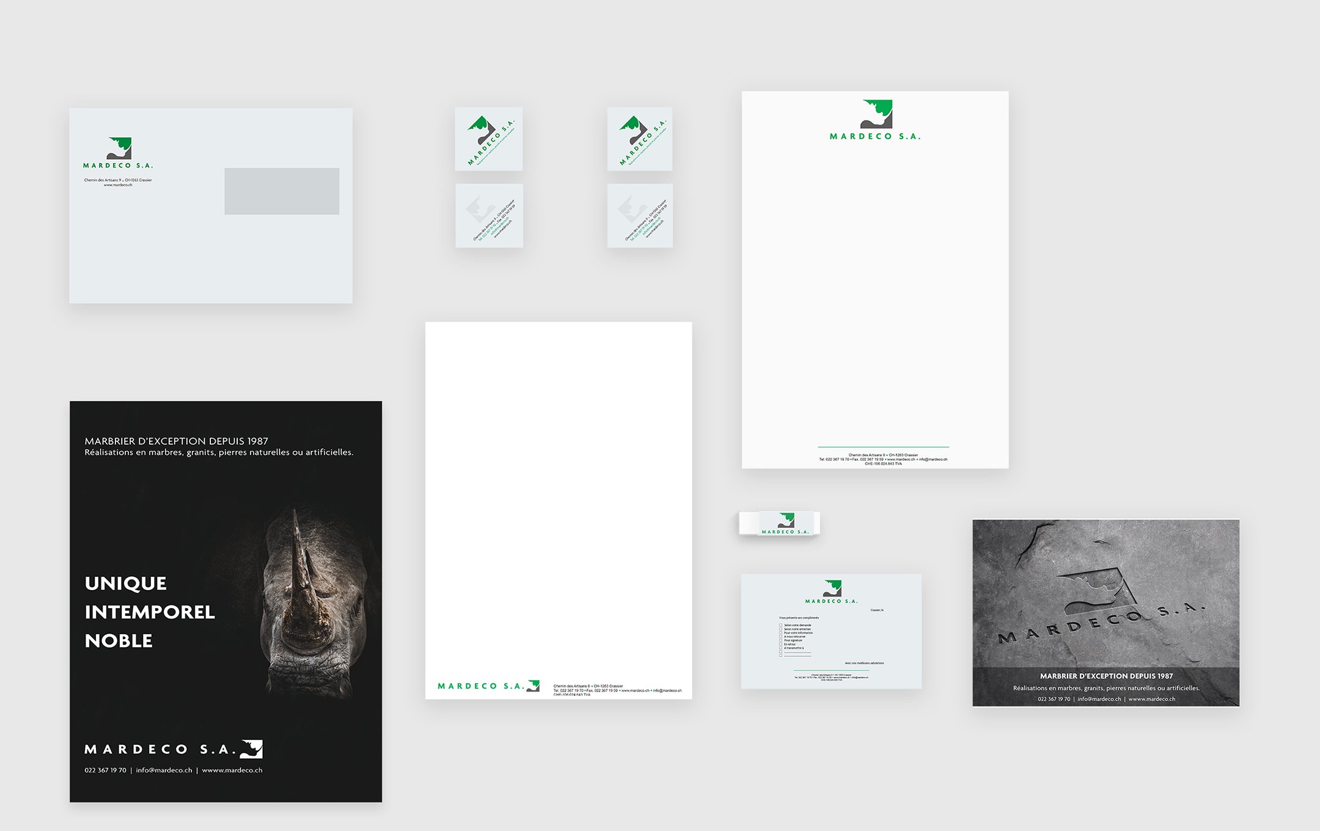1320x831 pixels.
Task: Click phone number 022 367 19 70 on poster
Action: [x=105, y=771]
